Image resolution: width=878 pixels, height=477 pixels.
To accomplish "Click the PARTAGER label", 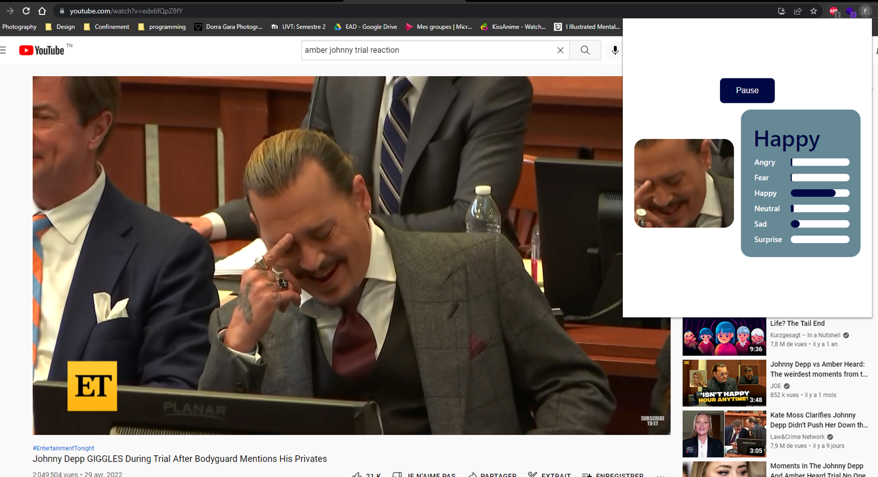I will click(498, 475).
